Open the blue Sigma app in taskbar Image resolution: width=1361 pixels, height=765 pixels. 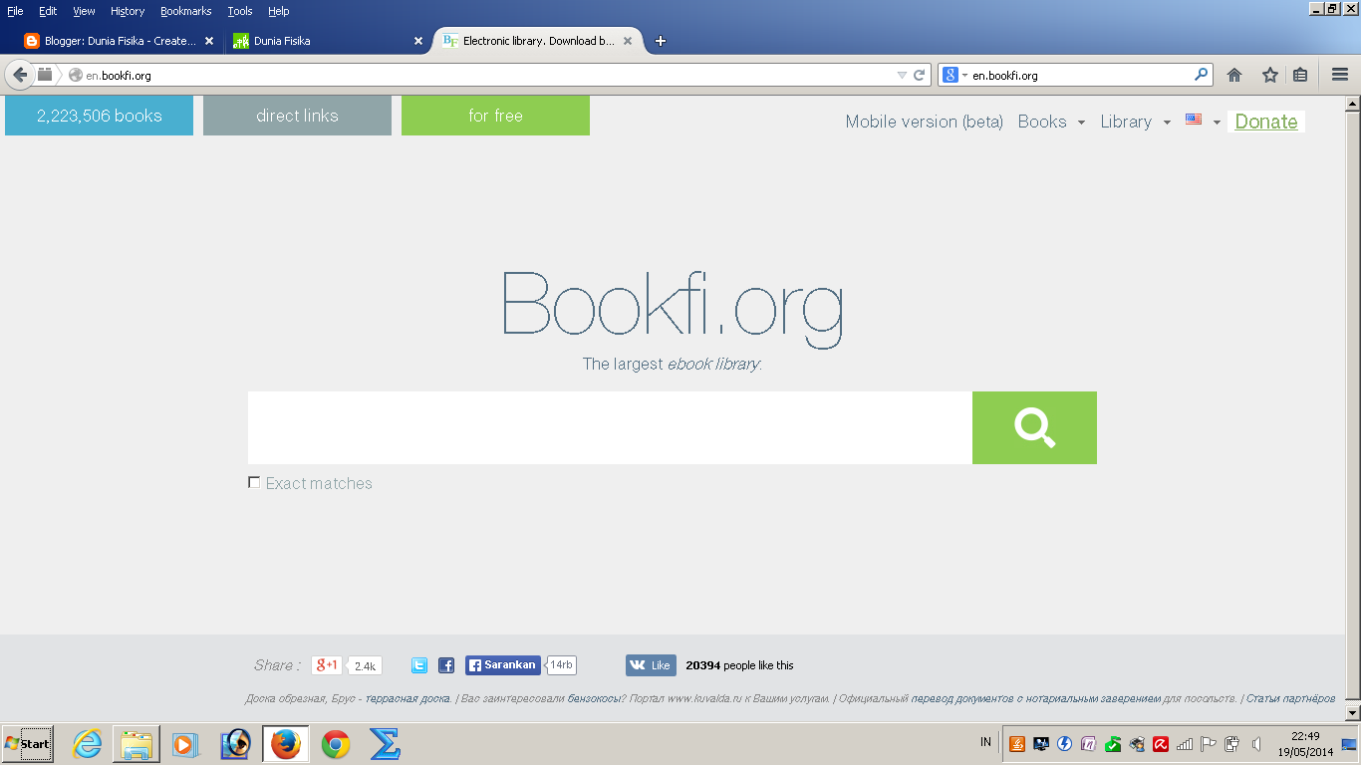385,744
